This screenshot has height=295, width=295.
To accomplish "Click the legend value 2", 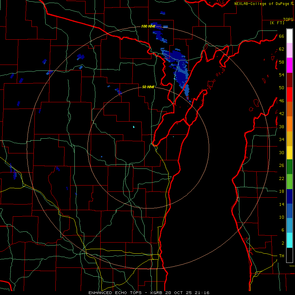I will [x=283, y=243].
